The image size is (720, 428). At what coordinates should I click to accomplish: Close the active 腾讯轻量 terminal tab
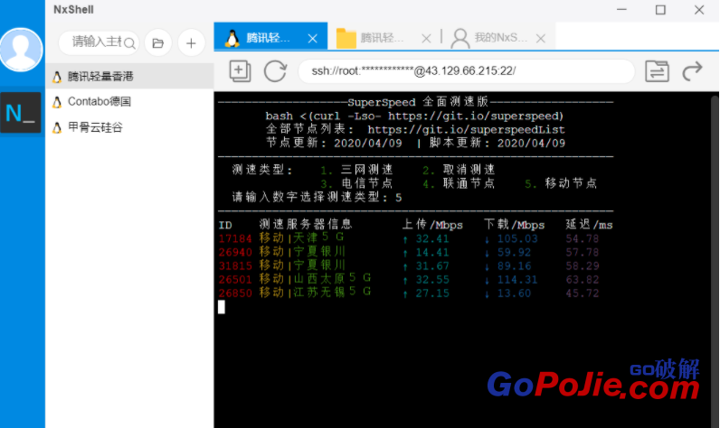pos(313,38)
